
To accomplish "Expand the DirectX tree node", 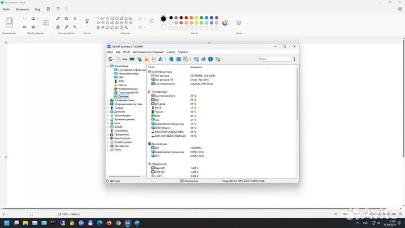I will 108,127.
